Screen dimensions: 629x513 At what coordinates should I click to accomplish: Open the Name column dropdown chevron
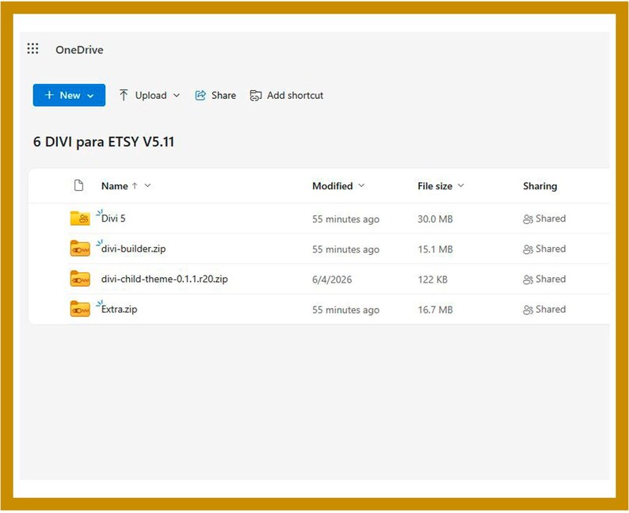(x=147, y=185)
